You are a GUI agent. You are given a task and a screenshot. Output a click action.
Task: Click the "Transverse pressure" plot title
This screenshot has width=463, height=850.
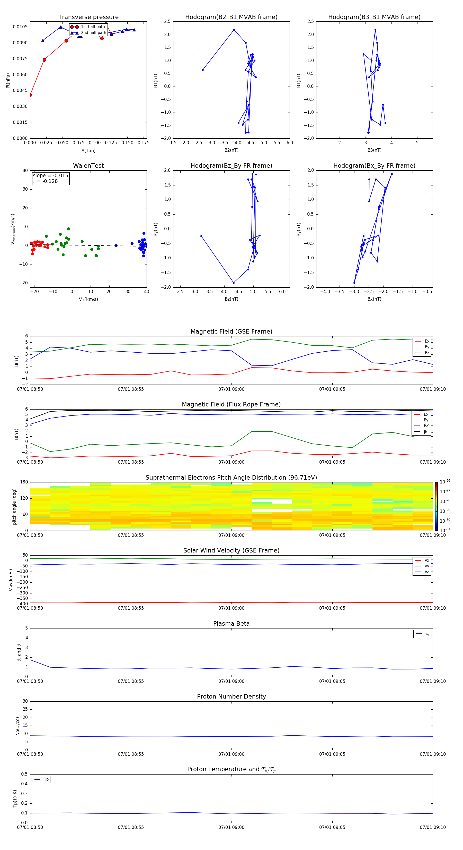point(88,17)
